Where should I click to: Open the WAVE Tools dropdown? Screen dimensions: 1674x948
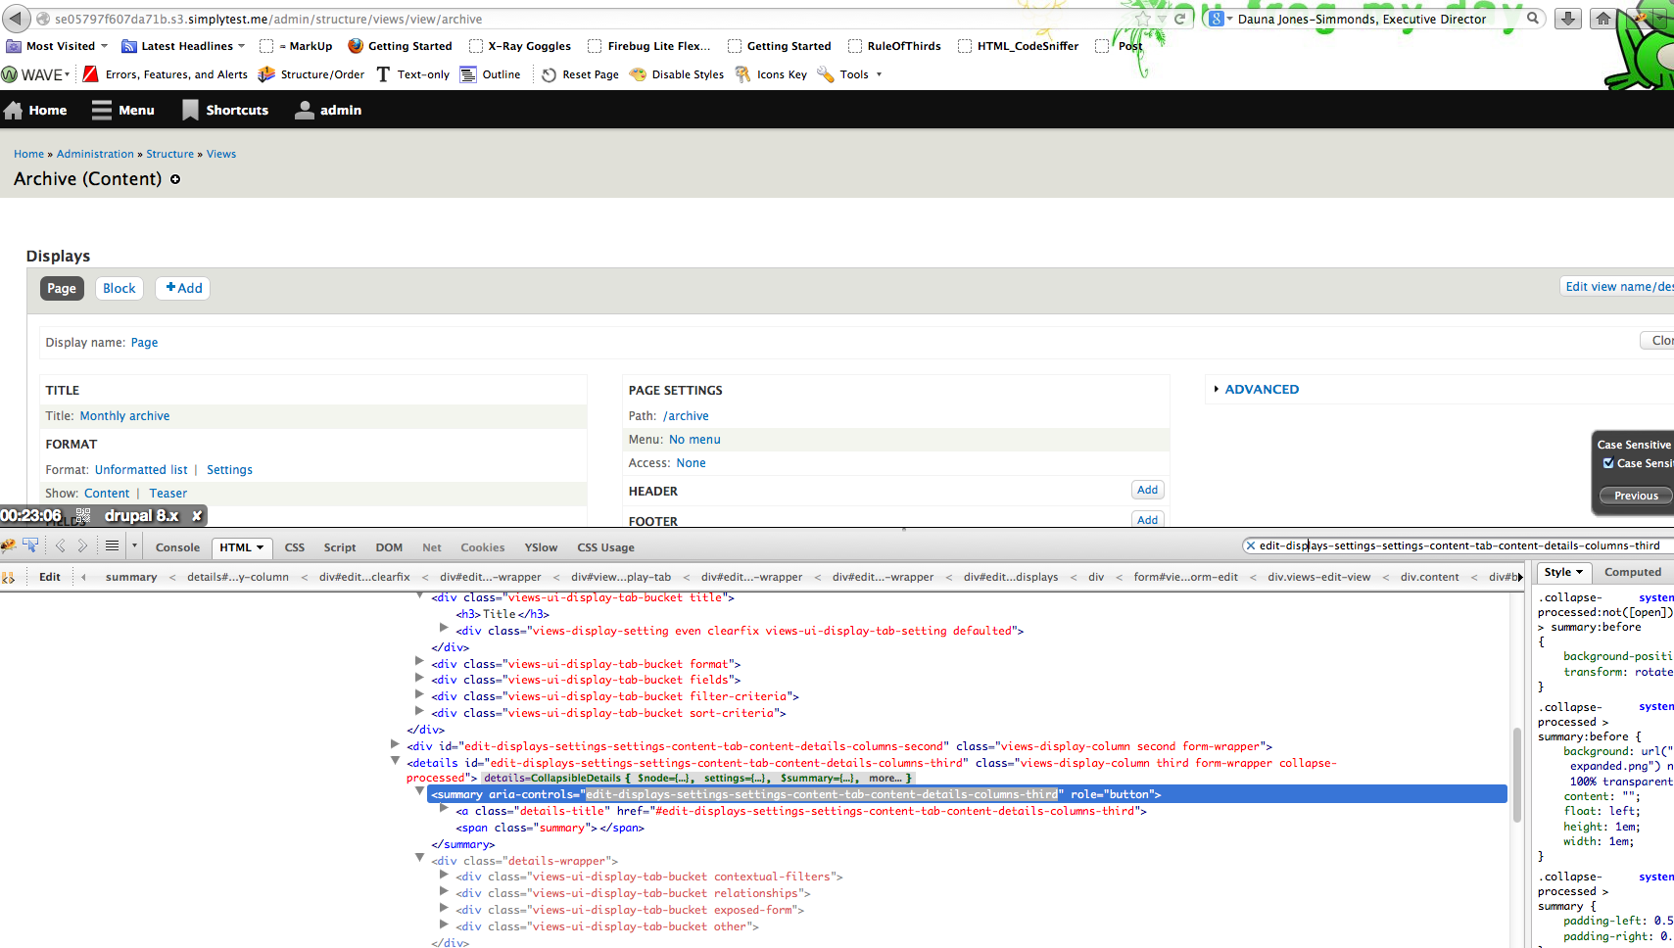[x=849, y=74]
